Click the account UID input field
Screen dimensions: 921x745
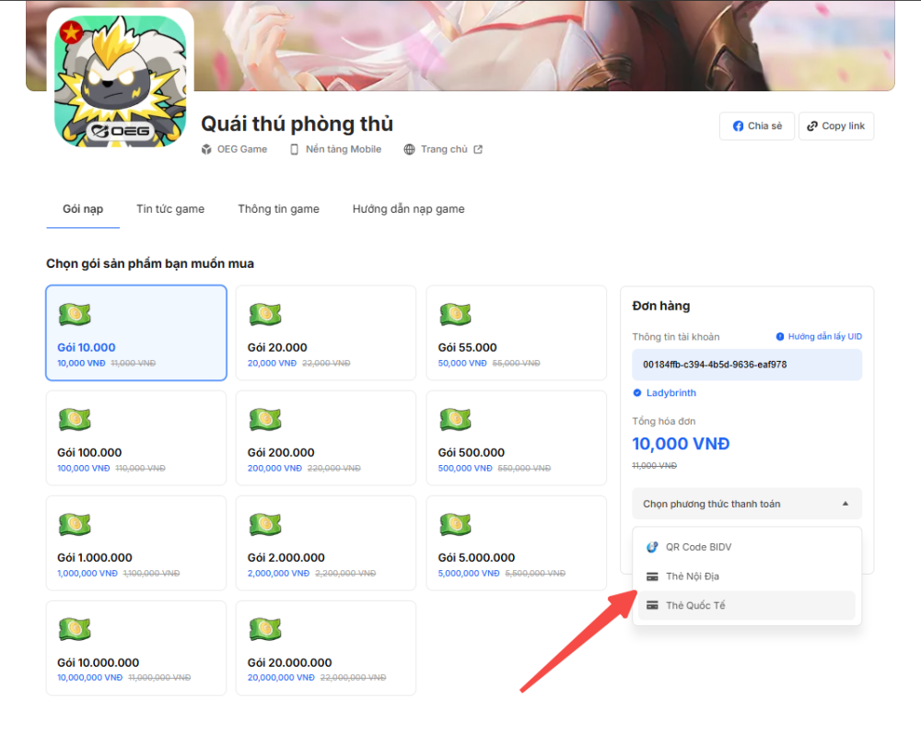[x=746, y=365]
